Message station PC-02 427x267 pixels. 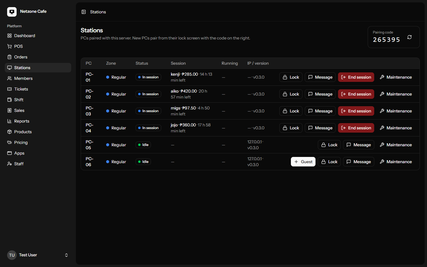tap(320, 94)
